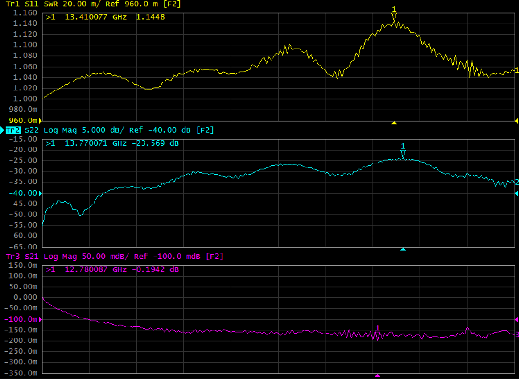The width and height of the screenshot is (519, 379).
Task: Click the right-side magenta reference arrow of Tr3
Action: pos(516,319)
